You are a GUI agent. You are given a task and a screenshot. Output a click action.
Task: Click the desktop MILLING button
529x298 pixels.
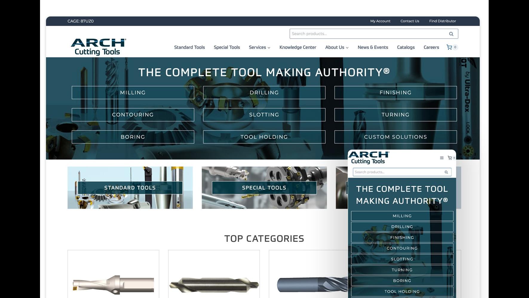point(133,93)
